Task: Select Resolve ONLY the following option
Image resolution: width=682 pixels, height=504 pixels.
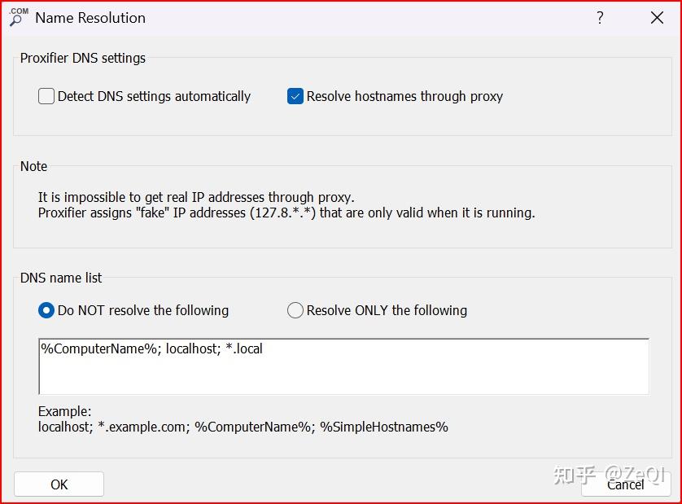Action: coord(295,310)
